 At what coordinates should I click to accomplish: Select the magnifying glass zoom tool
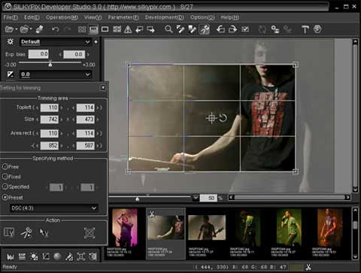168,29
